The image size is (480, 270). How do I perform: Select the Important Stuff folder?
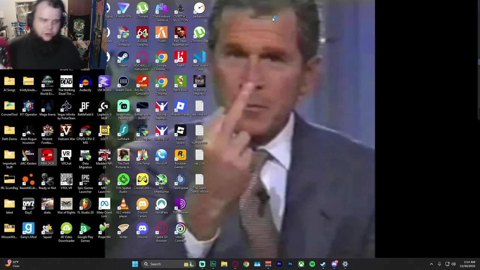point(9,159)
